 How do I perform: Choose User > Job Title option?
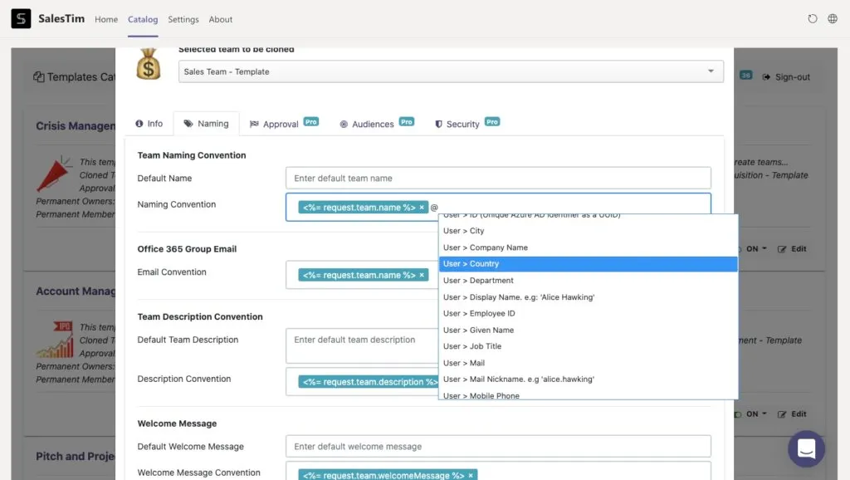coord(589,346)
